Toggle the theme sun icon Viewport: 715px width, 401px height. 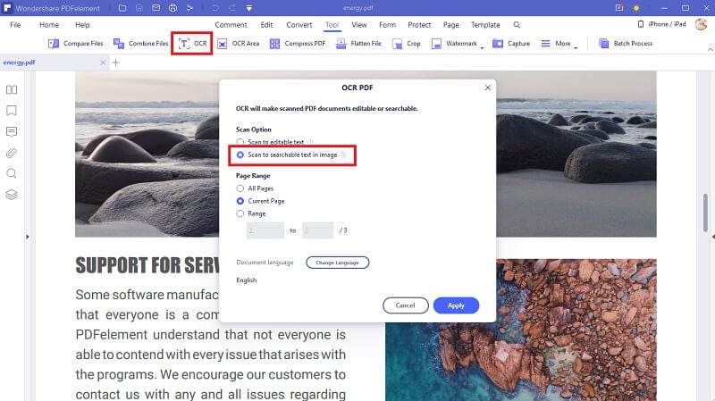[636, 8]
